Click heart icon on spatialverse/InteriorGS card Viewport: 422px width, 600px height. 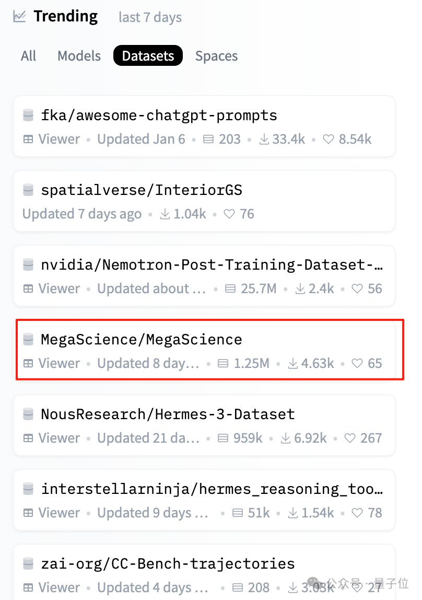pos(229,214)
